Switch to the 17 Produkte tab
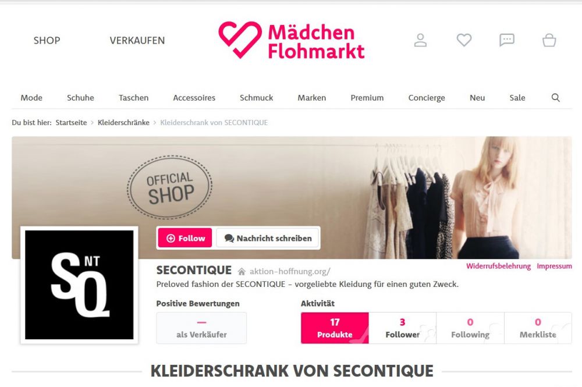 coord(335,328)
